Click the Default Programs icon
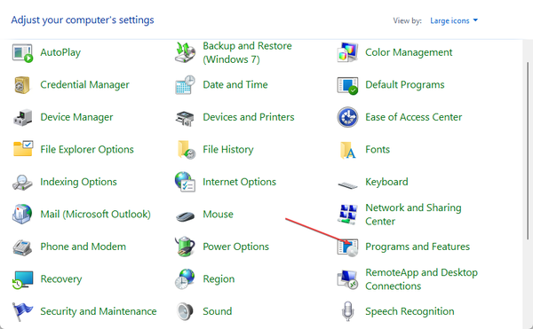The height and width of the screenshot is (329, 533). [x=347, y=85]
